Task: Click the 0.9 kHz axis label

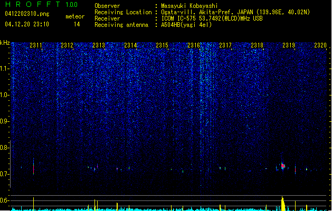Action: click(4, 121)
